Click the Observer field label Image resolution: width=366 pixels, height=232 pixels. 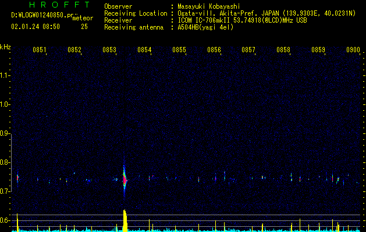coord(118,6)
